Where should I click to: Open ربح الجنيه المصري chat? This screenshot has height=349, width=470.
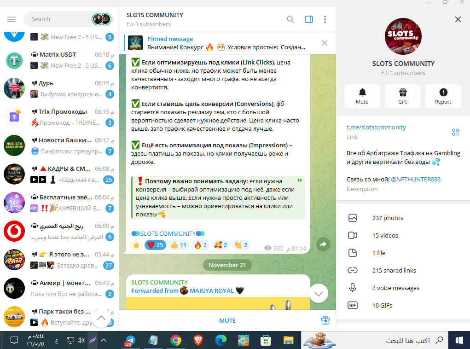point(59,231)
